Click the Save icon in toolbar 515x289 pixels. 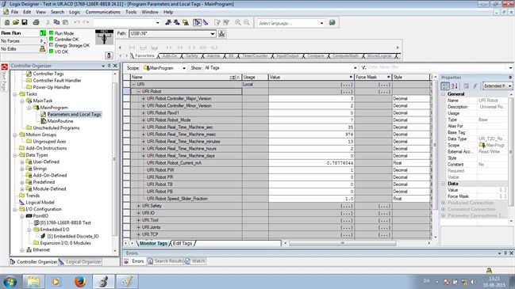[x=25, y=22]
